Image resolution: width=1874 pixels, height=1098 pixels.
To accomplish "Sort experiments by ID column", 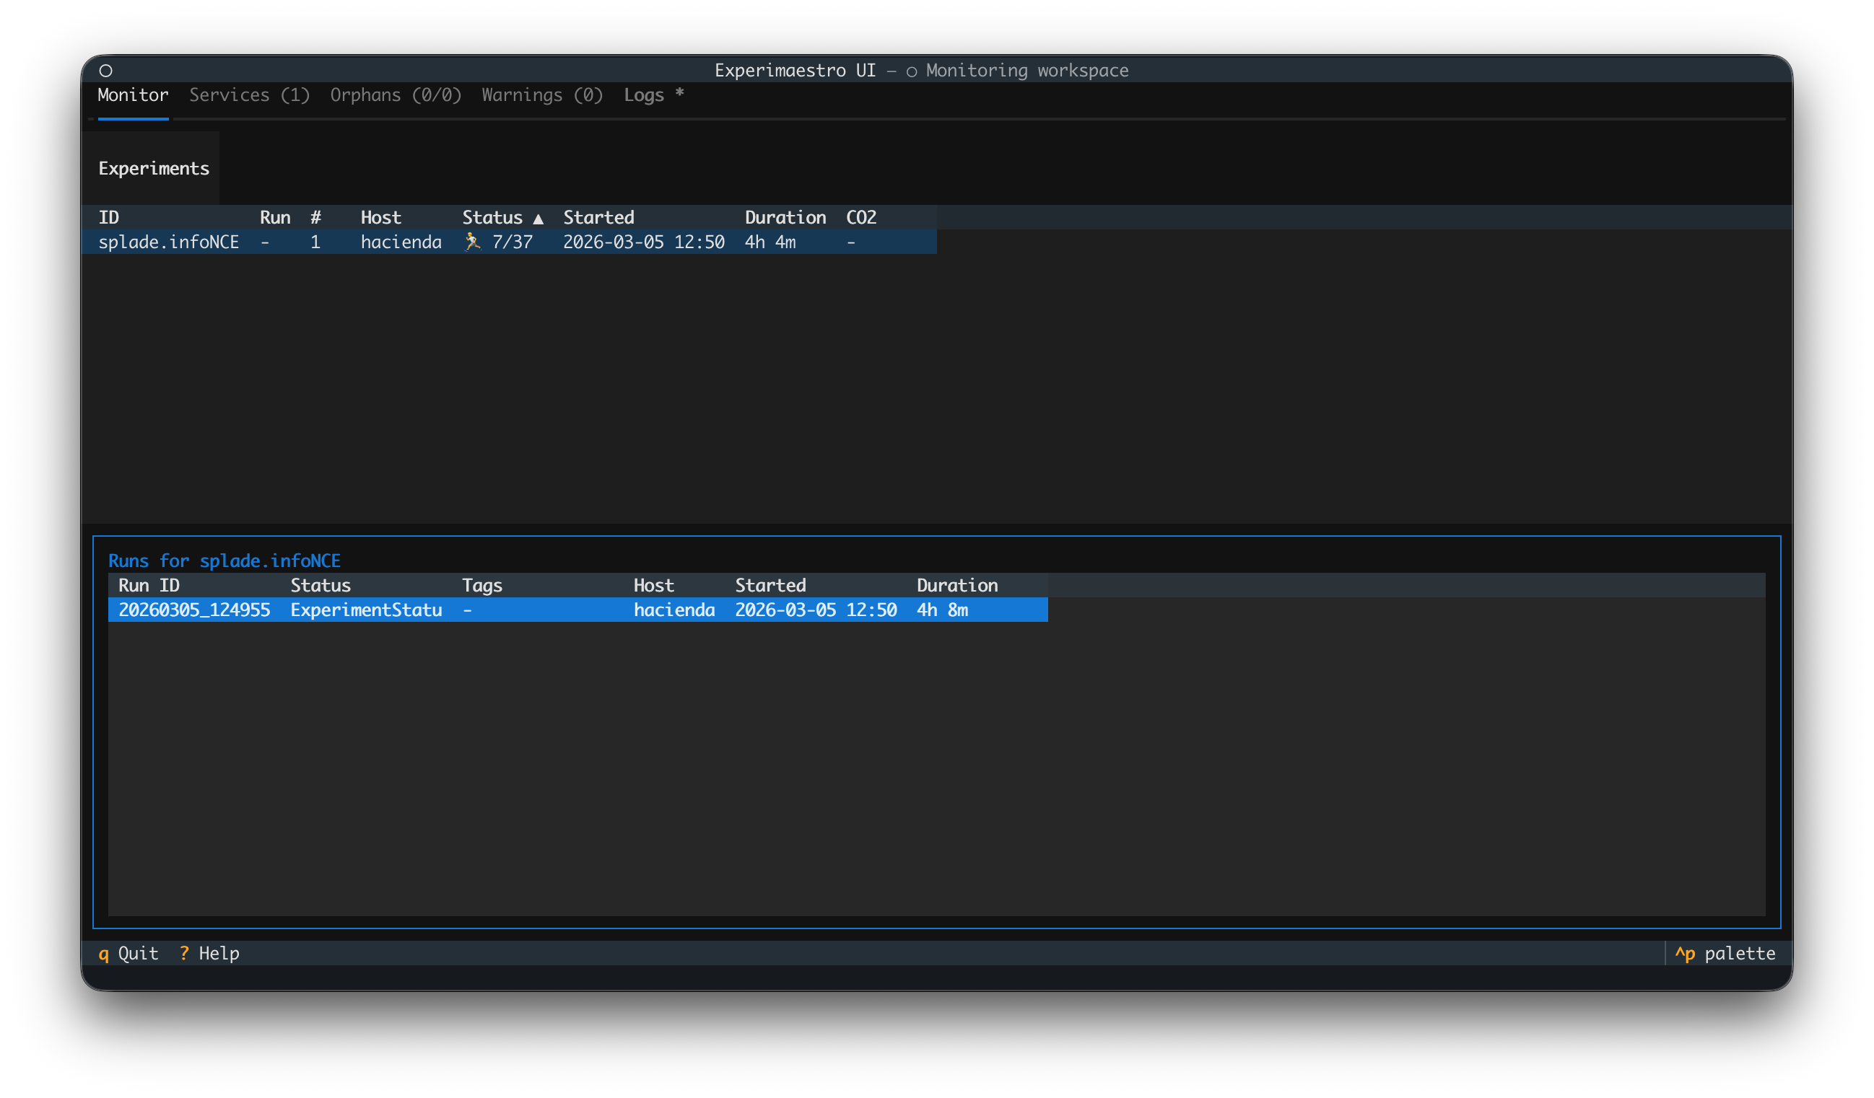I will pos(108,218).
